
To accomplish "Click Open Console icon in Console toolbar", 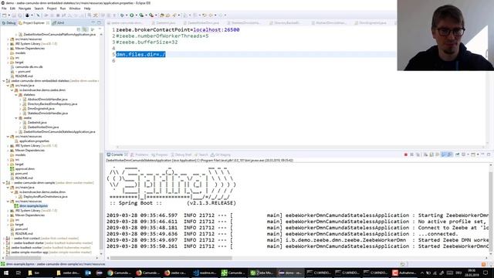I will coord(472,154).
